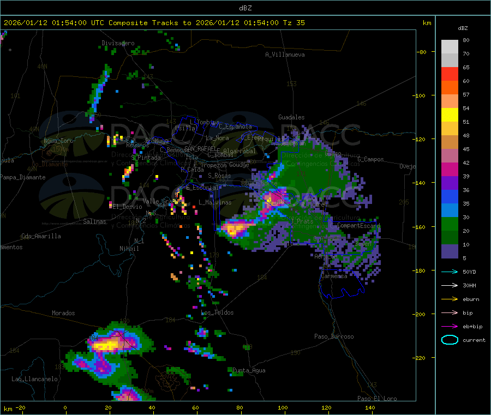Click the 'Algarrobal' map label

tap(239, 151)
